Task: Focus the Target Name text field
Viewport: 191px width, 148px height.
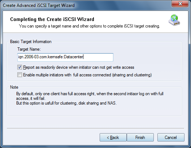Action: coord(65,57)
